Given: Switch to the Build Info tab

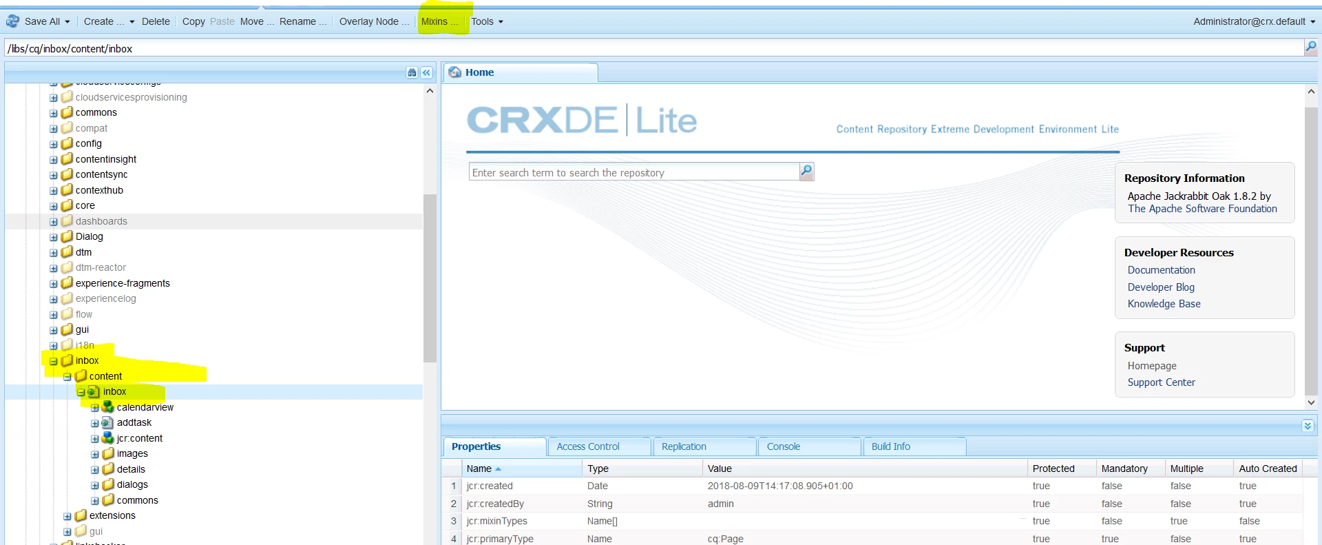Looking at the screenshot, I should click(x=914, y=446).
